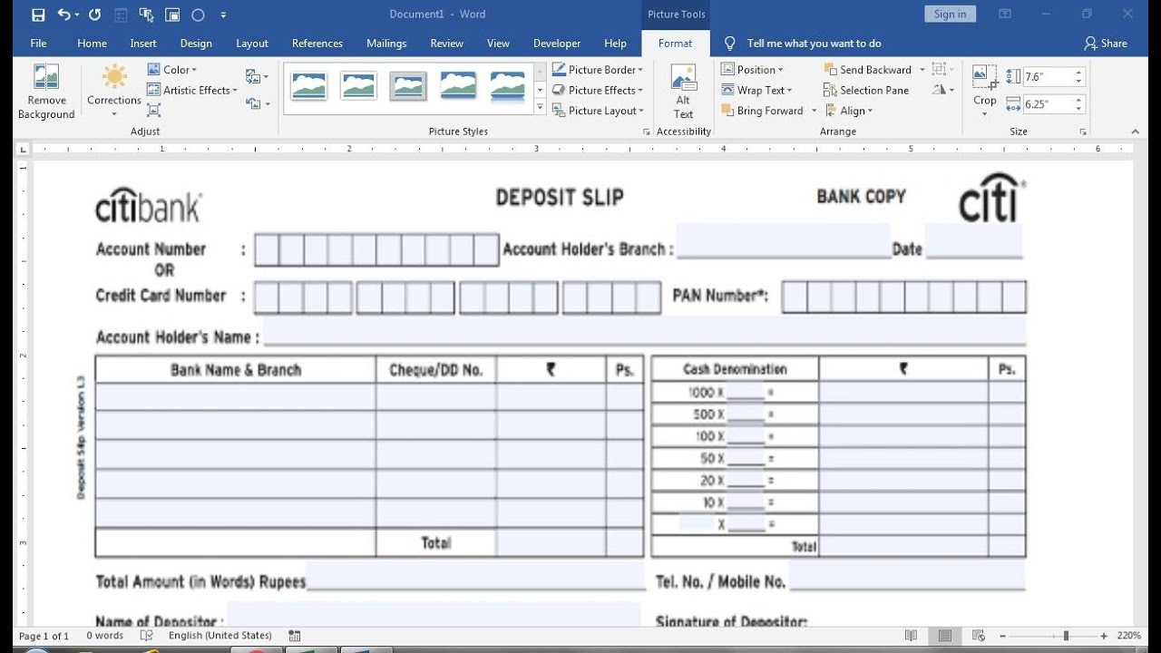Switch to Print Layout view
1161x653 pixels.
coord(944,636)
